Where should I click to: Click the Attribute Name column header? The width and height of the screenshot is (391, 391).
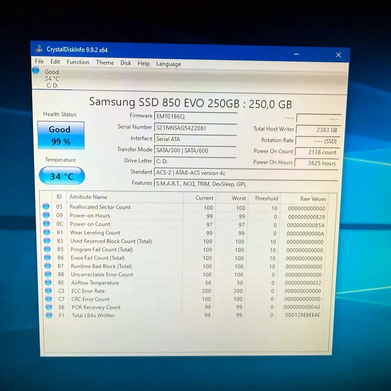(125, 197)
